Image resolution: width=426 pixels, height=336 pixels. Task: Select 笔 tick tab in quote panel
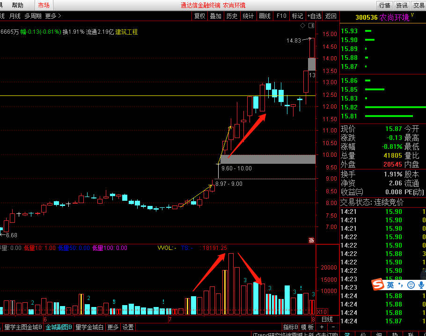347,334
